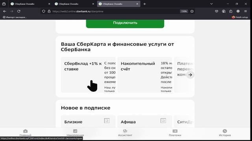
Task: Switch to the first СберБанк Онлайн tab
Action: [31, 4]
